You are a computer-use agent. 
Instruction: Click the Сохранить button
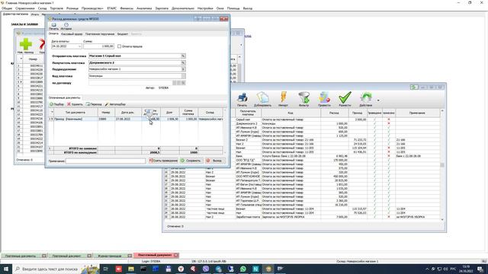click(191, 161)
